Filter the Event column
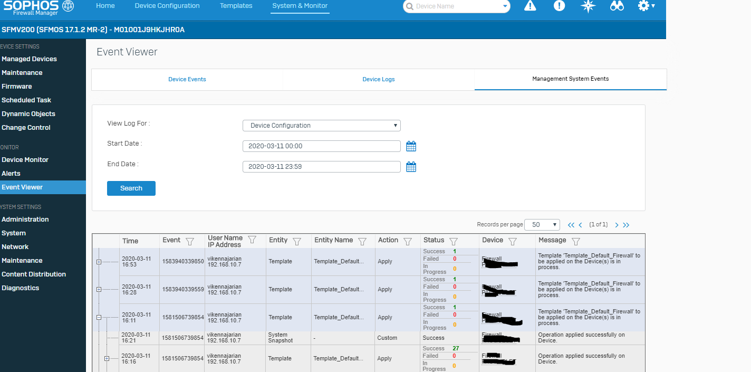Viewport: 751px width, 372px height. [x=190, y=241]
